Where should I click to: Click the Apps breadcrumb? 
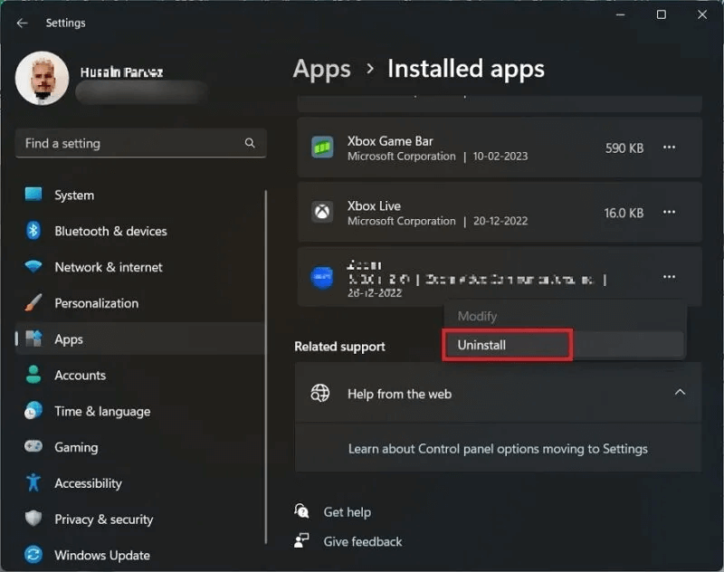pyautogui.click(x=322, y=70)
